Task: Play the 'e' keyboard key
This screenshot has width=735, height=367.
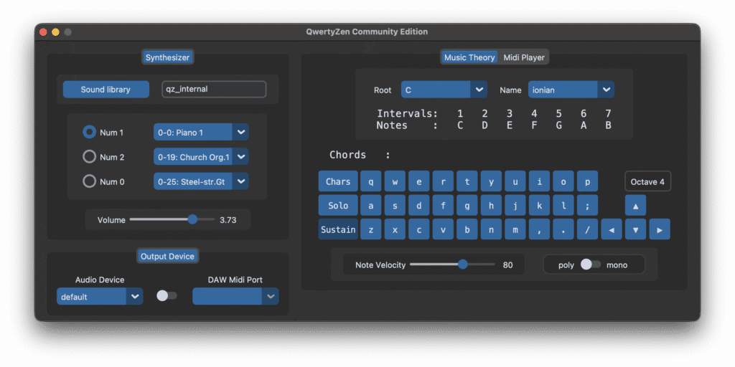Action: (419, 181)
